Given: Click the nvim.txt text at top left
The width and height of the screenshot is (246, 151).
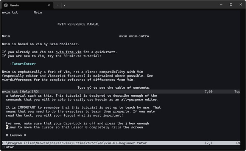Looking at the screenshot, I should pos(10,12).
